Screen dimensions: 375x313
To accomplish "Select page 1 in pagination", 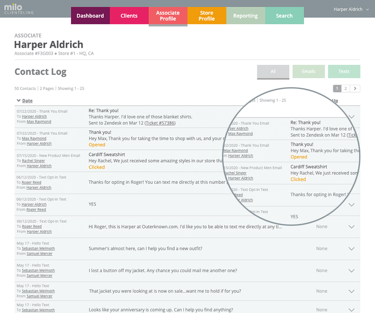I will 337,88.
